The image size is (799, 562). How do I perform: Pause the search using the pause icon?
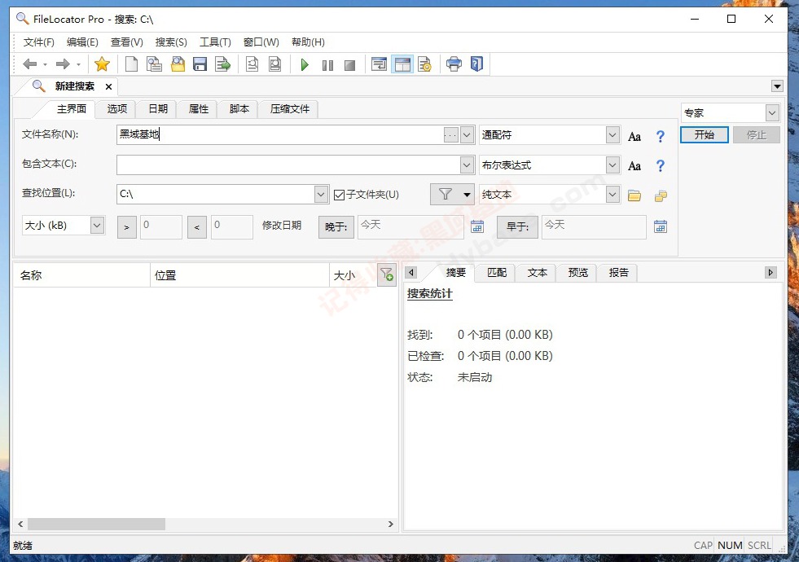pyautogui.click(x=327, y=64)
